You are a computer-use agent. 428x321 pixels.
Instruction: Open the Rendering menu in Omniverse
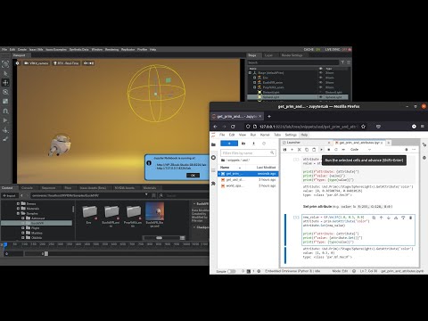[x=111, y=49]
